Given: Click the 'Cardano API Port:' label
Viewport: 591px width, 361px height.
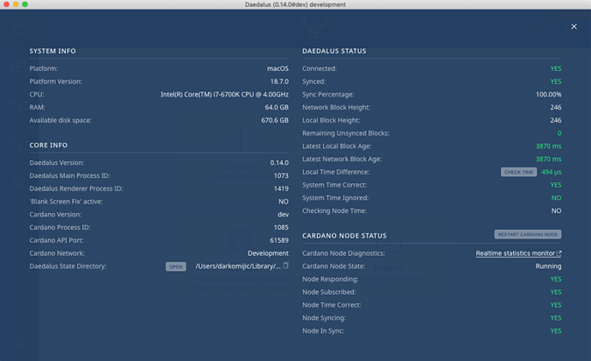Looking at the screenshot, I should (x=57, y=240).
